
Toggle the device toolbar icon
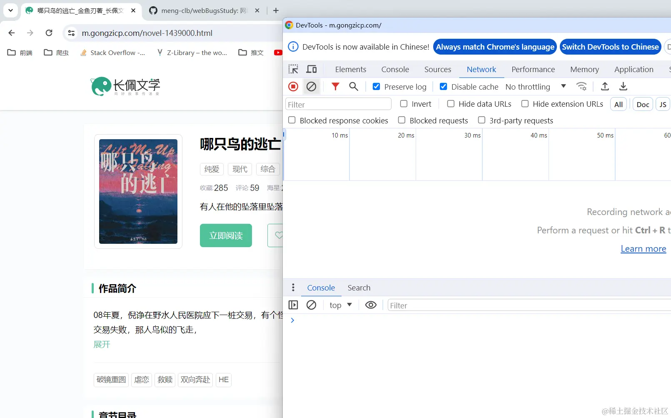coord(312,69)
